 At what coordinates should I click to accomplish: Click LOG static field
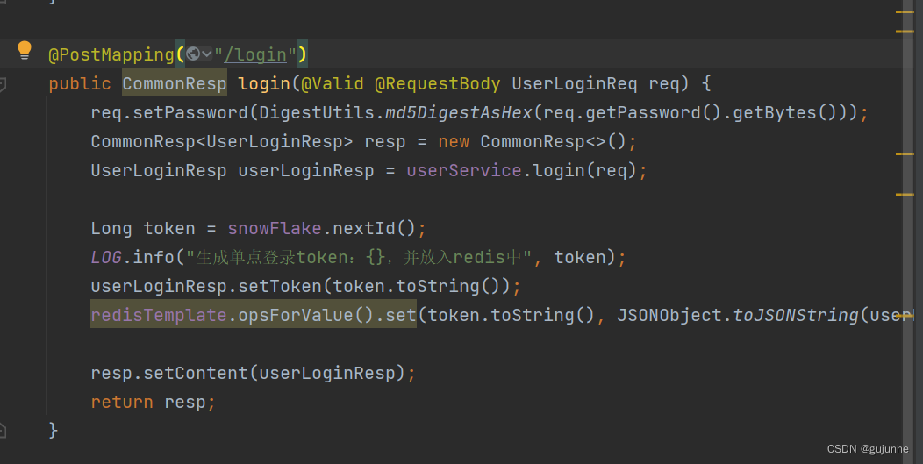pos(106,257)
